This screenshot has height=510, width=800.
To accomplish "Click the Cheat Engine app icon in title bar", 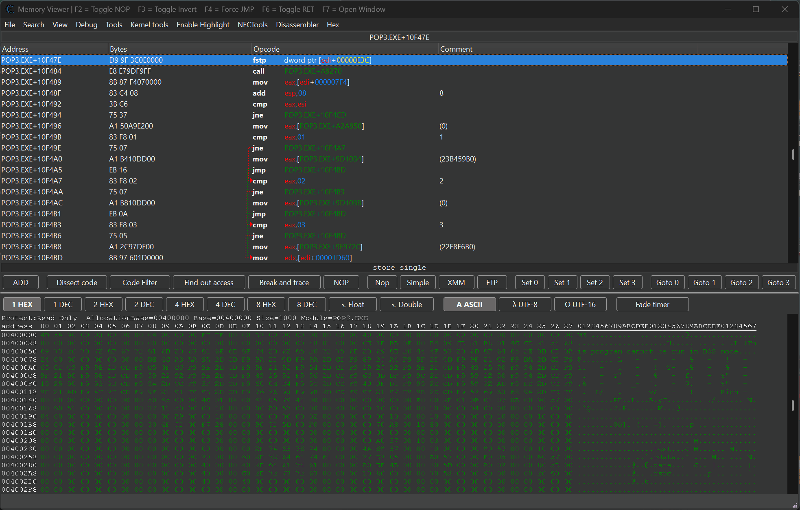I will tap(10, 9).
